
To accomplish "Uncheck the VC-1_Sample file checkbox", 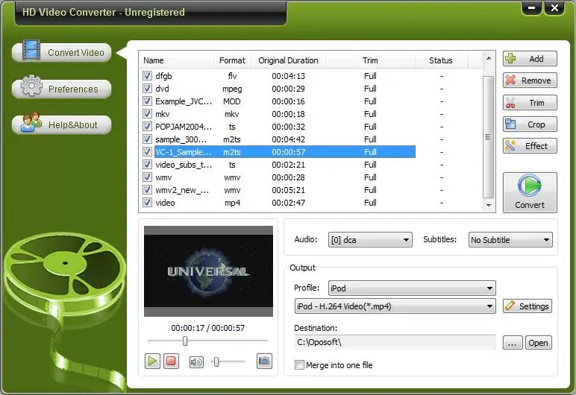I will tap(147, 151).
